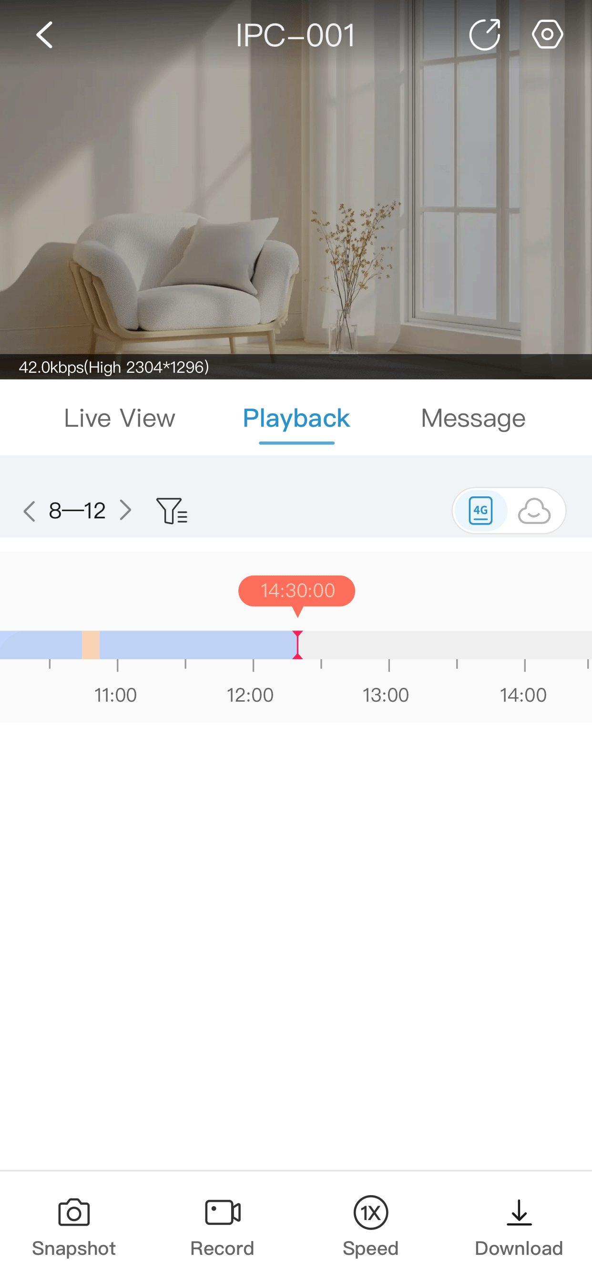
Task: Select the Playback tab
Action: point(296,419)
